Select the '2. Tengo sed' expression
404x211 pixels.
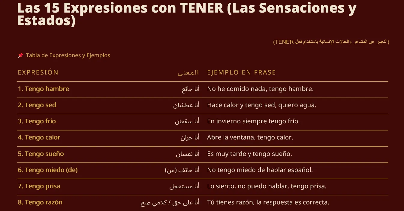coord(37,105)
